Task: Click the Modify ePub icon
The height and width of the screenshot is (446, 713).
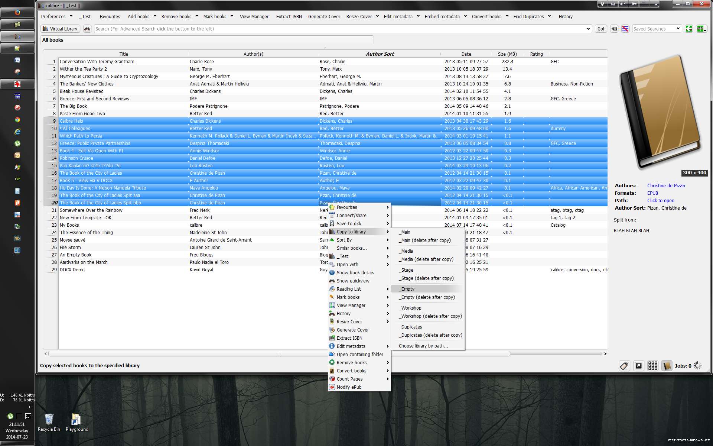Action: pos(332,387)
